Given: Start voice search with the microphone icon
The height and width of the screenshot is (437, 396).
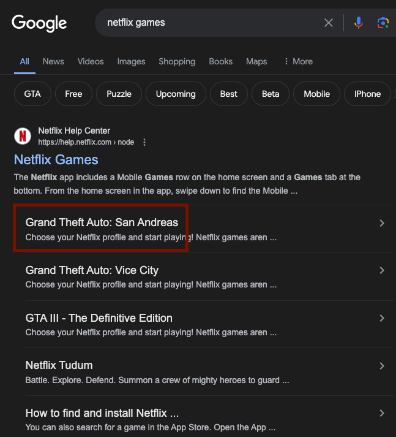Looking at the screenshot, I should 359,23.
